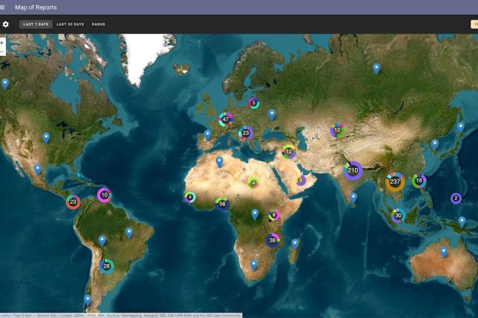
Task: Expand the 210 reports cluster over India
Action: [352, 171]
